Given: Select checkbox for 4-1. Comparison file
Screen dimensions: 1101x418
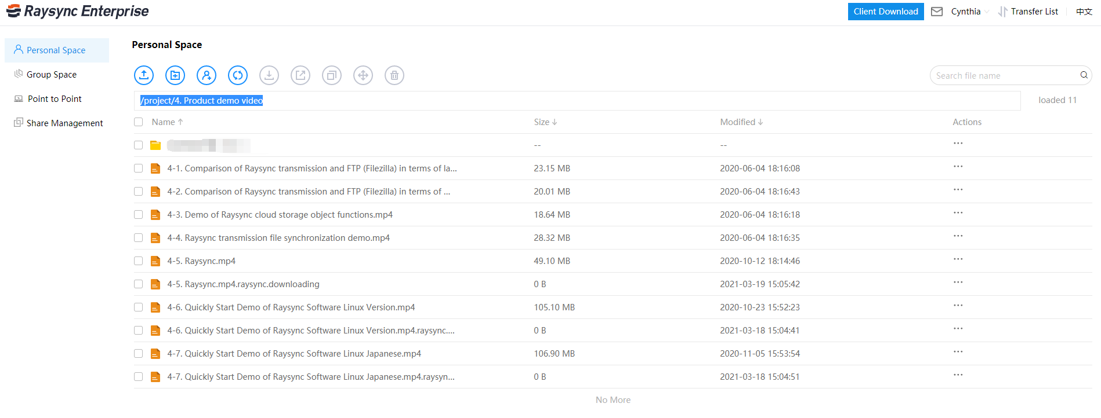Looking at the screenshot, I should [138, 168].
